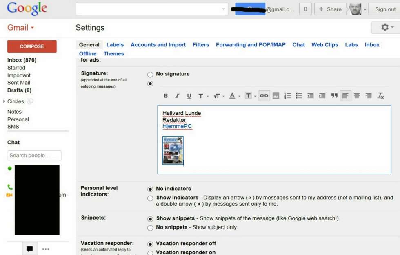Click remove formatting icon
The height and width of the screenshot is (255, 400).
[380, 96]
